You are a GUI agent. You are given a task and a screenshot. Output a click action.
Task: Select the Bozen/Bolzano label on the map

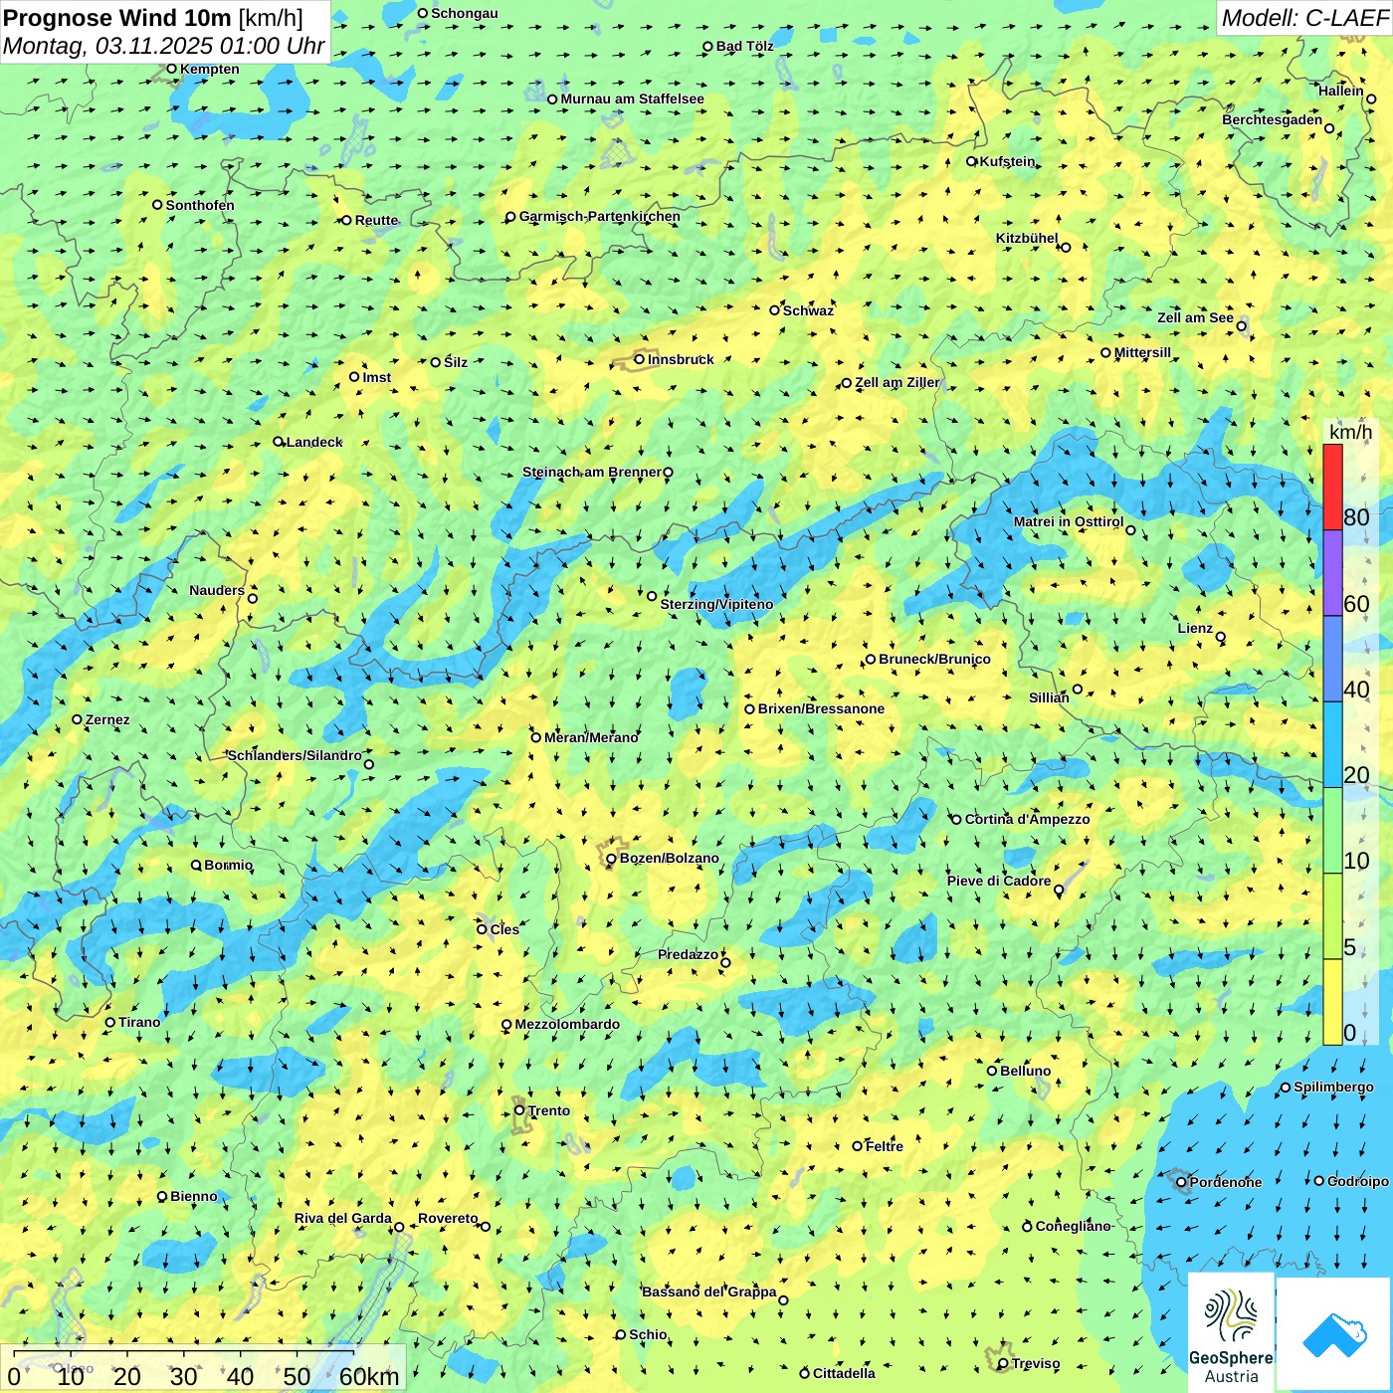point(669,858)
